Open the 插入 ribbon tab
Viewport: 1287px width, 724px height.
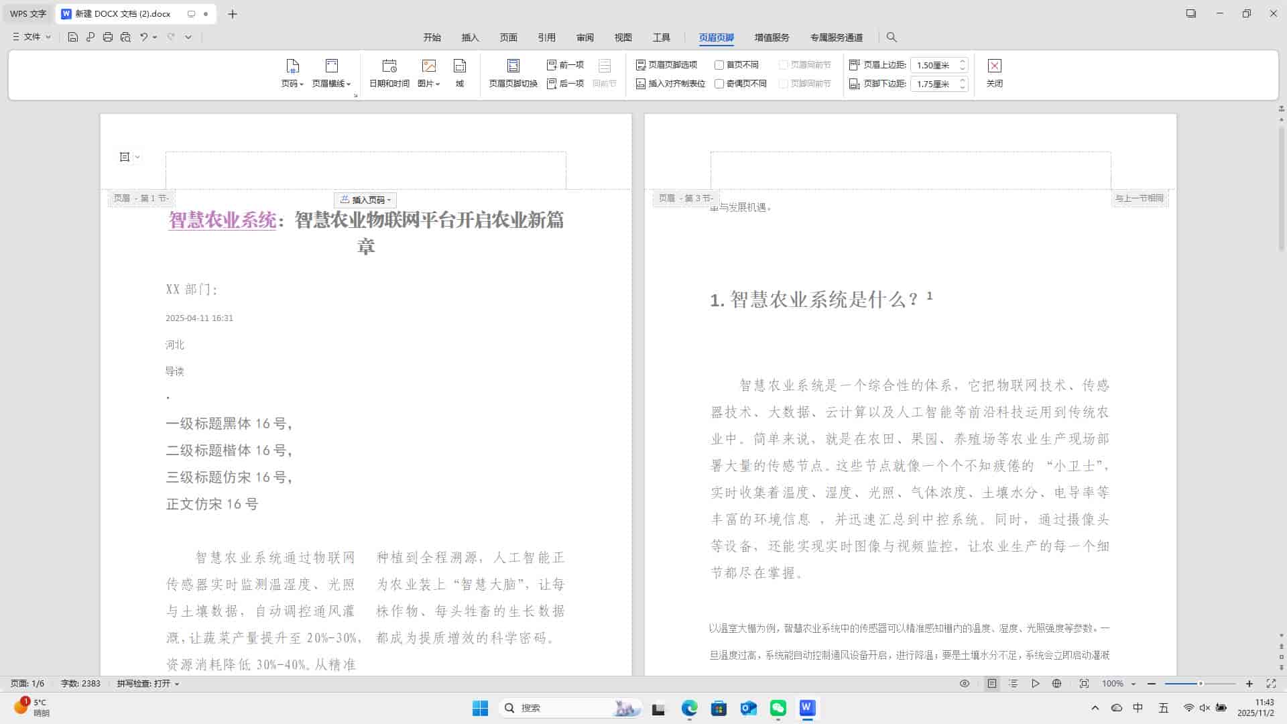470,38
